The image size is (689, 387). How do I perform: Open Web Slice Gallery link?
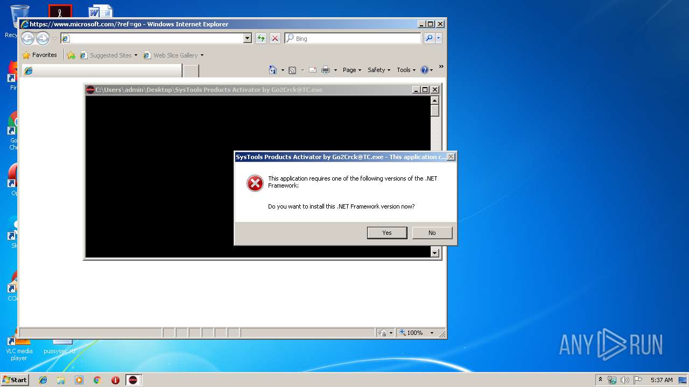[x=173, y=55]
